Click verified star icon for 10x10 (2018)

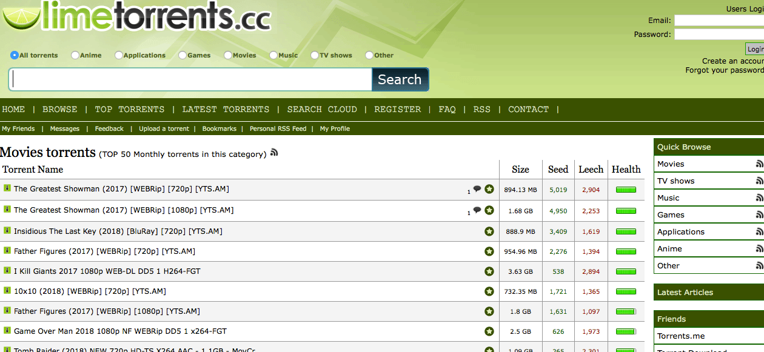point(489,291)
